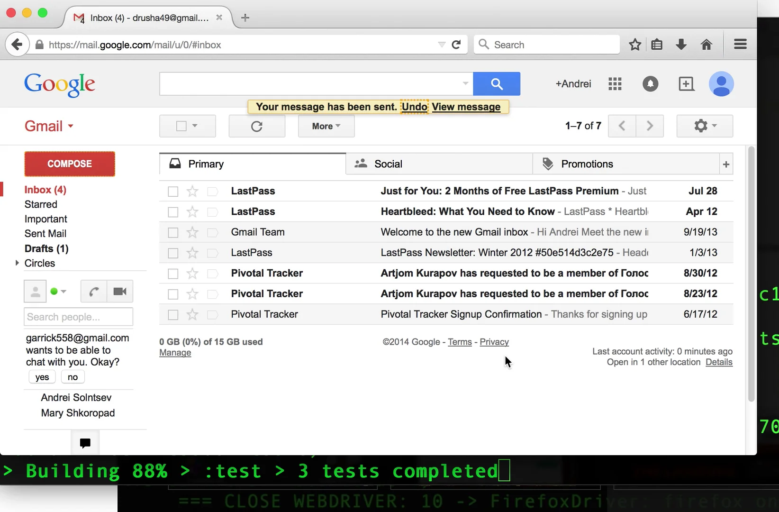Open the settings gear menu
This screenshot has width=779, height=512.
pos(704,126)
